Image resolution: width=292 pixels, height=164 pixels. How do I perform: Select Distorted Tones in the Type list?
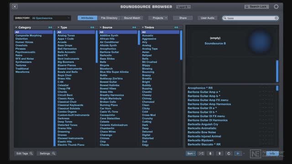tap(68, 125)
